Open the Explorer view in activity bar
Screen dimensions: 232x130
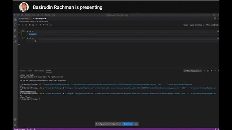tap(15, 19)
